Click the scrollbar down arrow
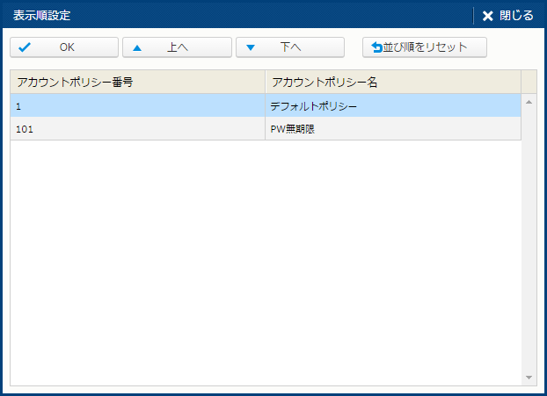This screenshot has width=547, height=396. click(529, 378)
